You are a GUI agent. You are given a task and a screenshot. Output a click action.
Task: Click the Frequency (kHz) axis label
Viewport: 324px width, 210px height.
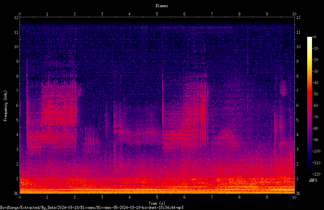(x=5, y=106)
